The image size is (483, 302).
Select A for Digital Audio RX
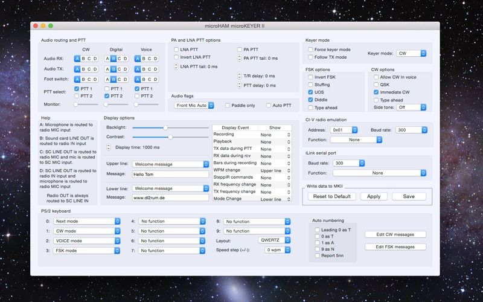pos(107,59)
